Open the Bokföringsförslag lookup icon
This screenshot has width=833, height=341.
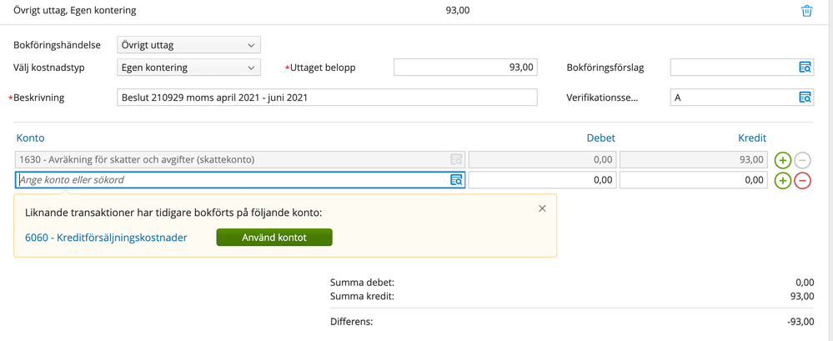click(805, 68)
